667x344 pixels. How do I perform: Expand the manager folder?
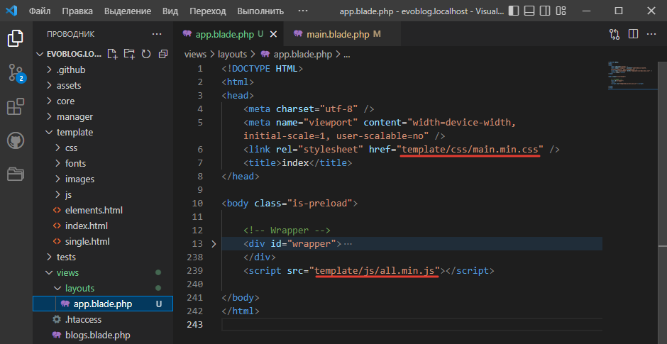[x=75, y=116]
